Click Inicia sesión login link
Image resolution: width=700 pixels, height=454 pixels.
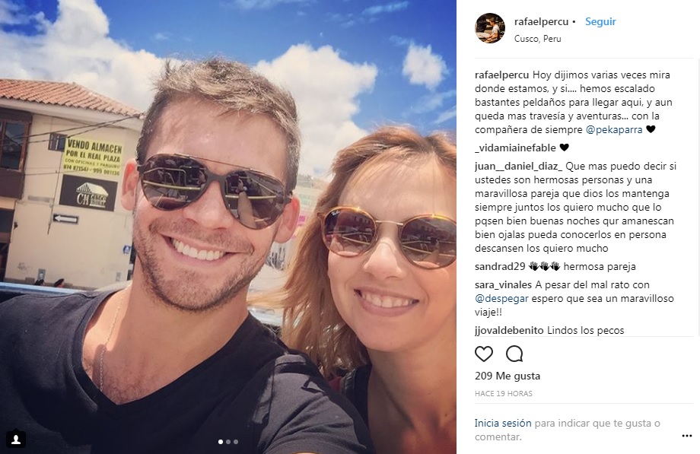[x=503, y=423]
